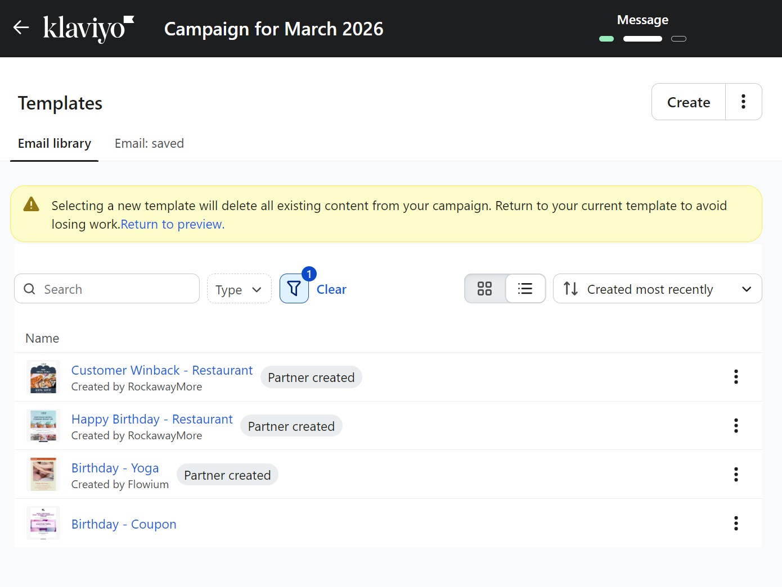
Task: Click the Birthday - Coupon thumbnail
Action: tap(43, 524)
